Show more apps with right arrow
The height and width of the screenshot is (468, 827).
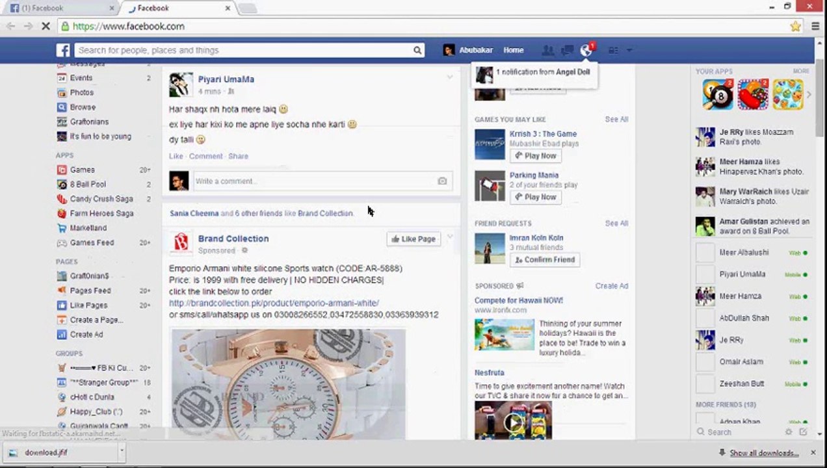tap(809, 94)
